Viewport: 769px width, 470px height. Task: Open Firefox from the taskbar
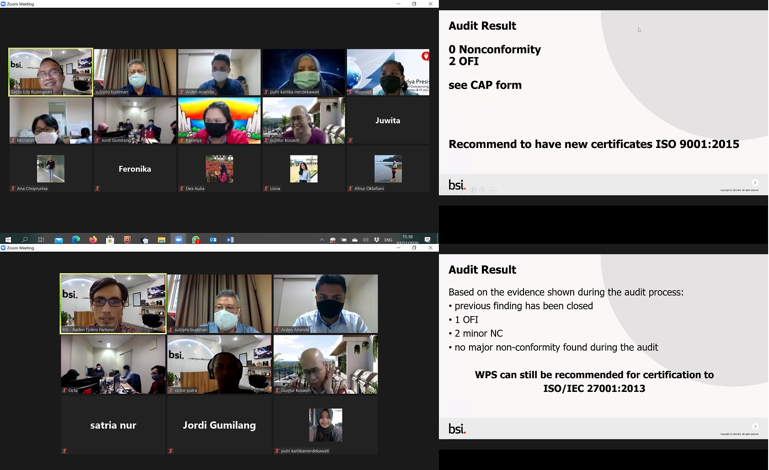point(93,239)
